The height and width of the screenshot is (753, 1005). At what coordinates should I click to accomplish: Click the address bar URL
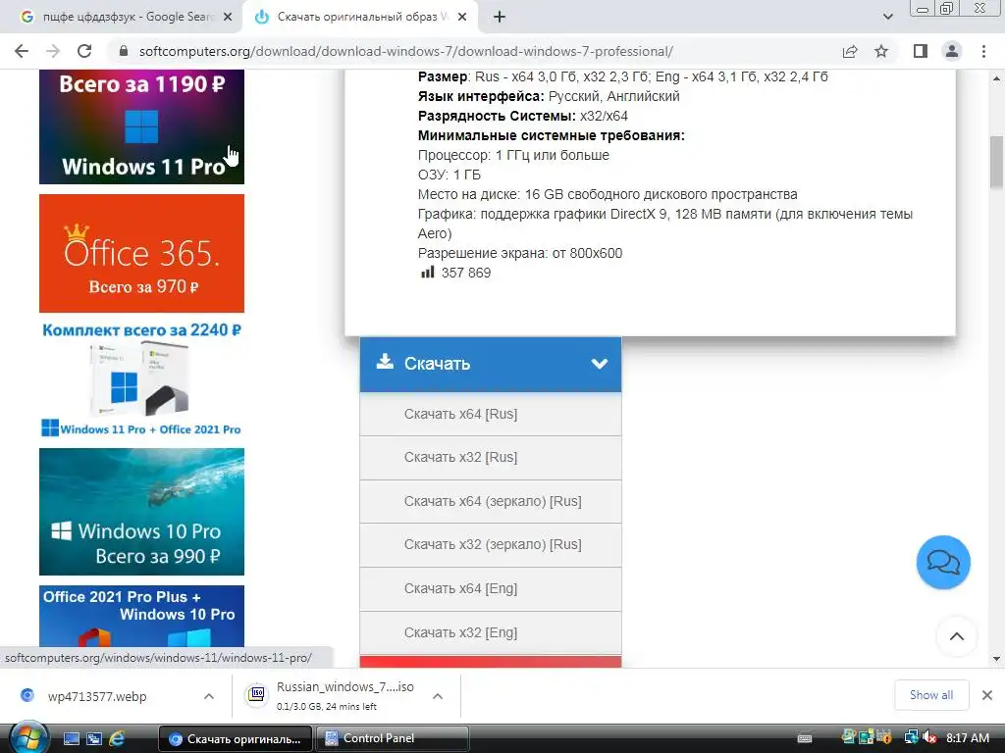[x=405, y=51]
